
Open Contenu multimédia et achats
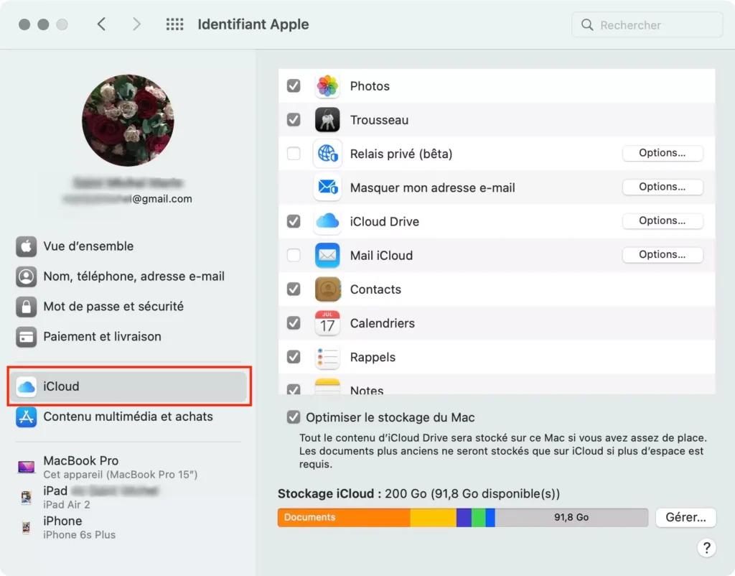(x=128, y=417)
